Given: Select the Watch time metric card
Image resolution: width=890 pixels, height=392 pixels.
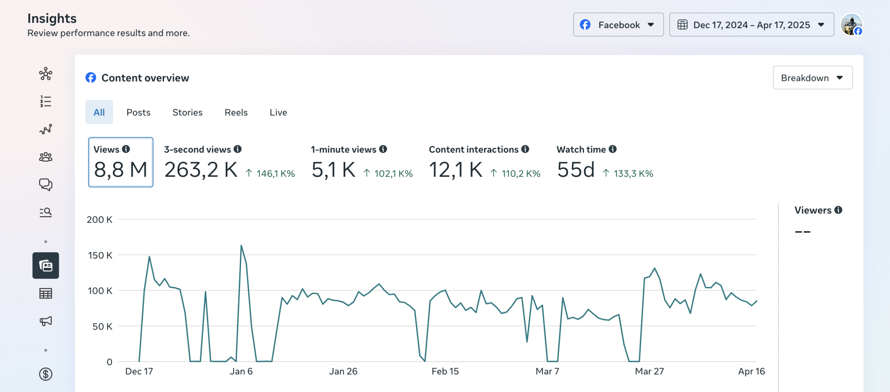Looking at the screenshot, I should pos(605,162).
